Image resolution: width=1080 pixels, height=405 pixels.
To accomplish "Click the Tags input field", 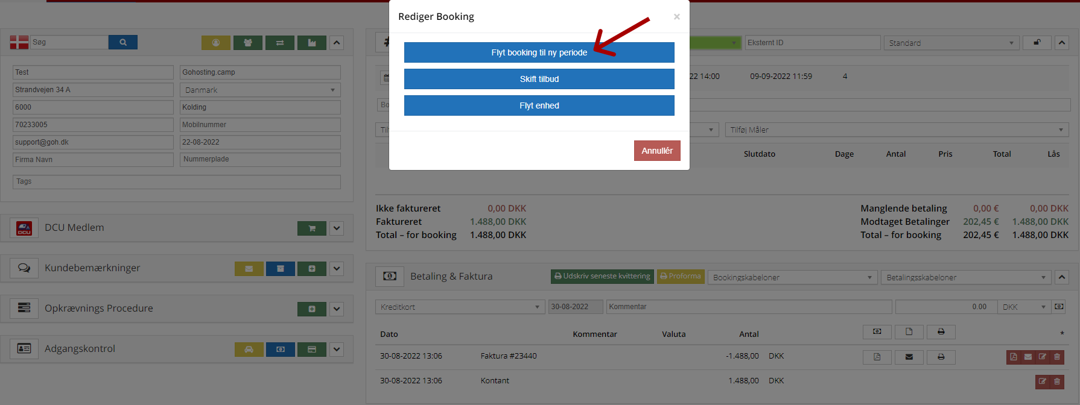I will (x=176, y=181).
